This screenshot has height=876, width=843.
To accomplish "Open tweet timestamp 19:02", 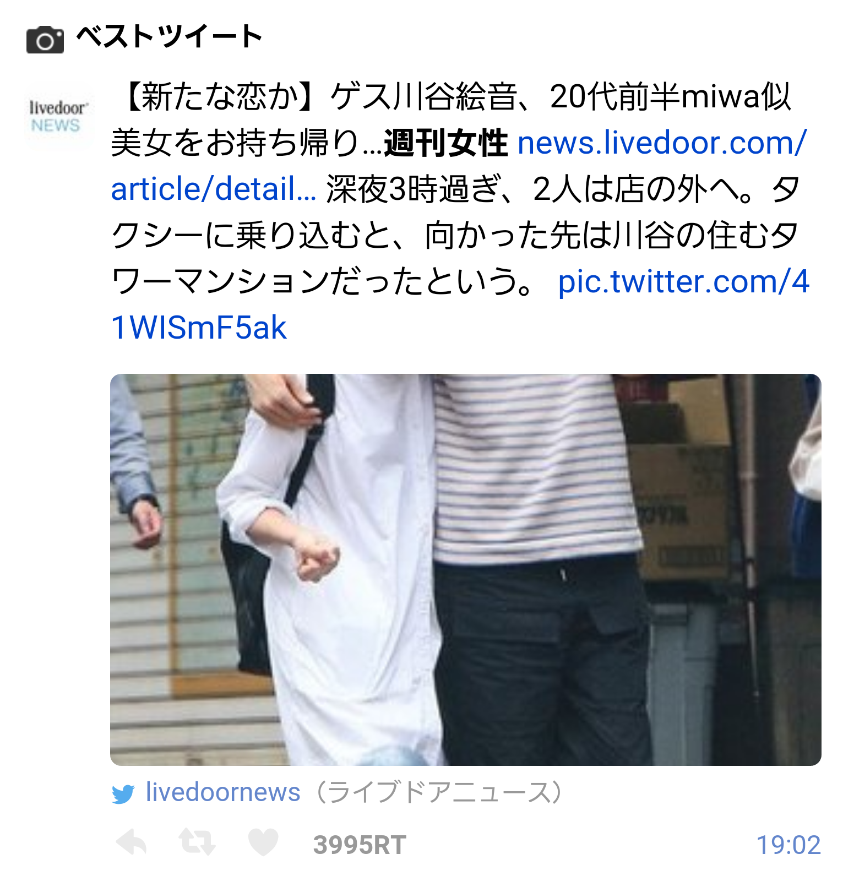I will 788,845.
